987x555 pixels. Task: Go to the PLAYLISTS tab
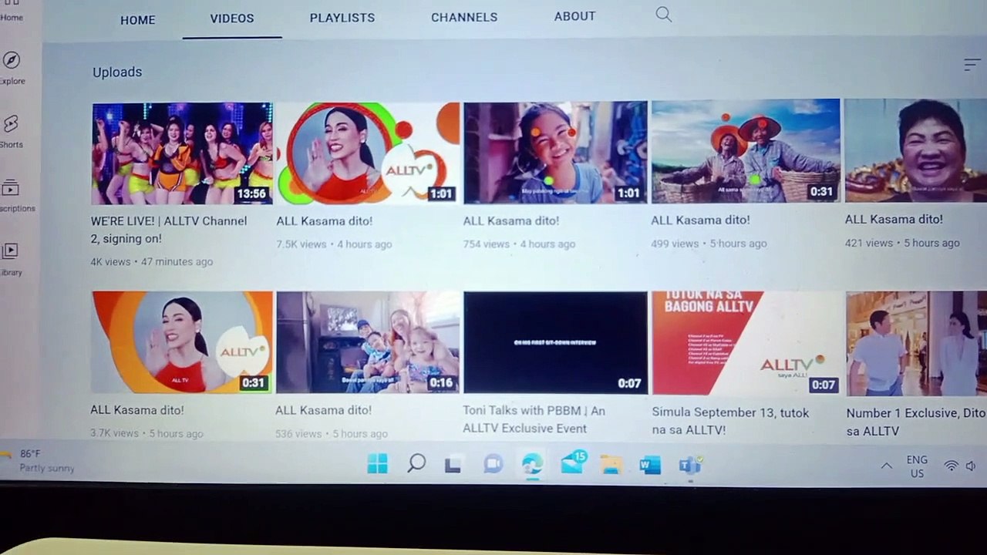tap(342, 17)
